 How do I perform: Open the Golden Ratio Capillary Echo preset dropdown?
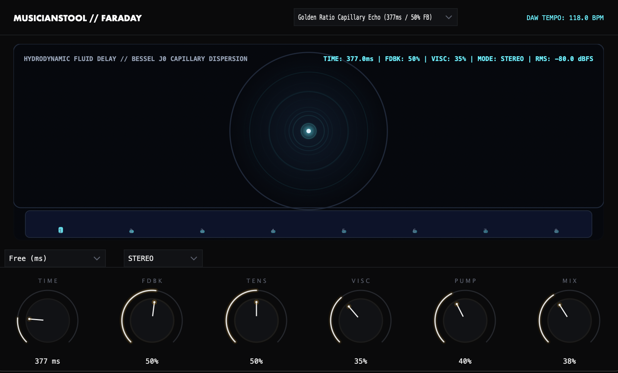point(375,17)
